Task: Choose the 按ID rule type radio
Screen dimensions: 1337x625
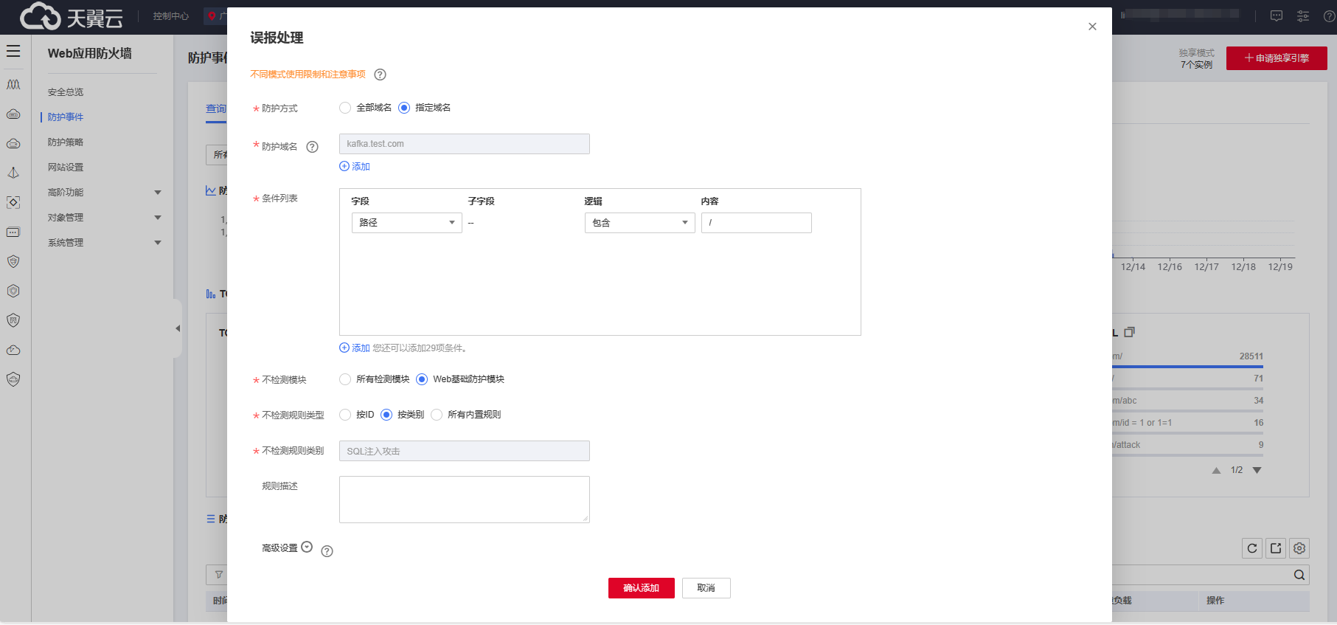Action: (x=345, y=415)
